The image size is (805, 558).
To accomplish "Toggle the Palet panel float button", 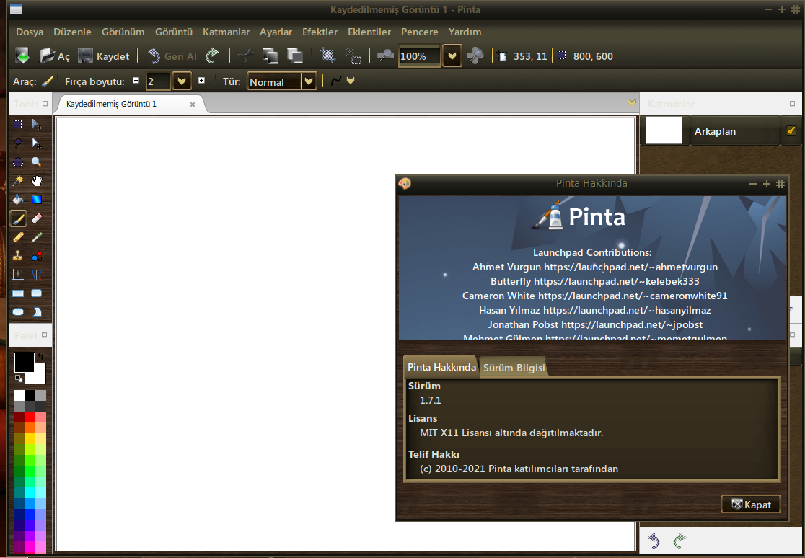I will [x=44, y=335].
